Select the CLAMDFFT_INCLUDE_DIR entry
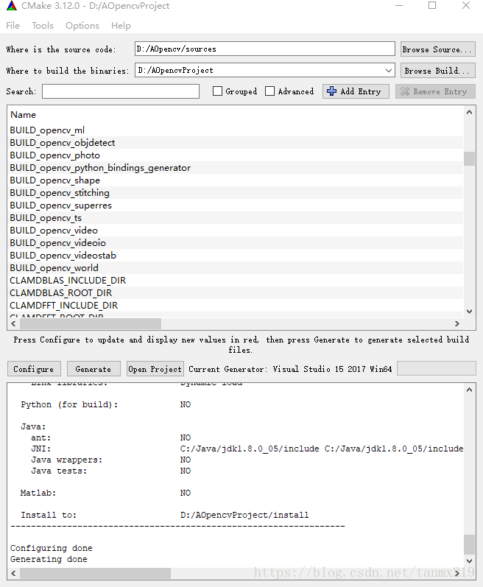483x587 pixels. [x=236, y=306]
